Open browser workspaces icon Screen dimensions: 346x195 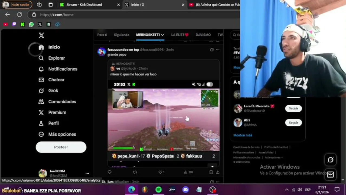coord(39,5)
